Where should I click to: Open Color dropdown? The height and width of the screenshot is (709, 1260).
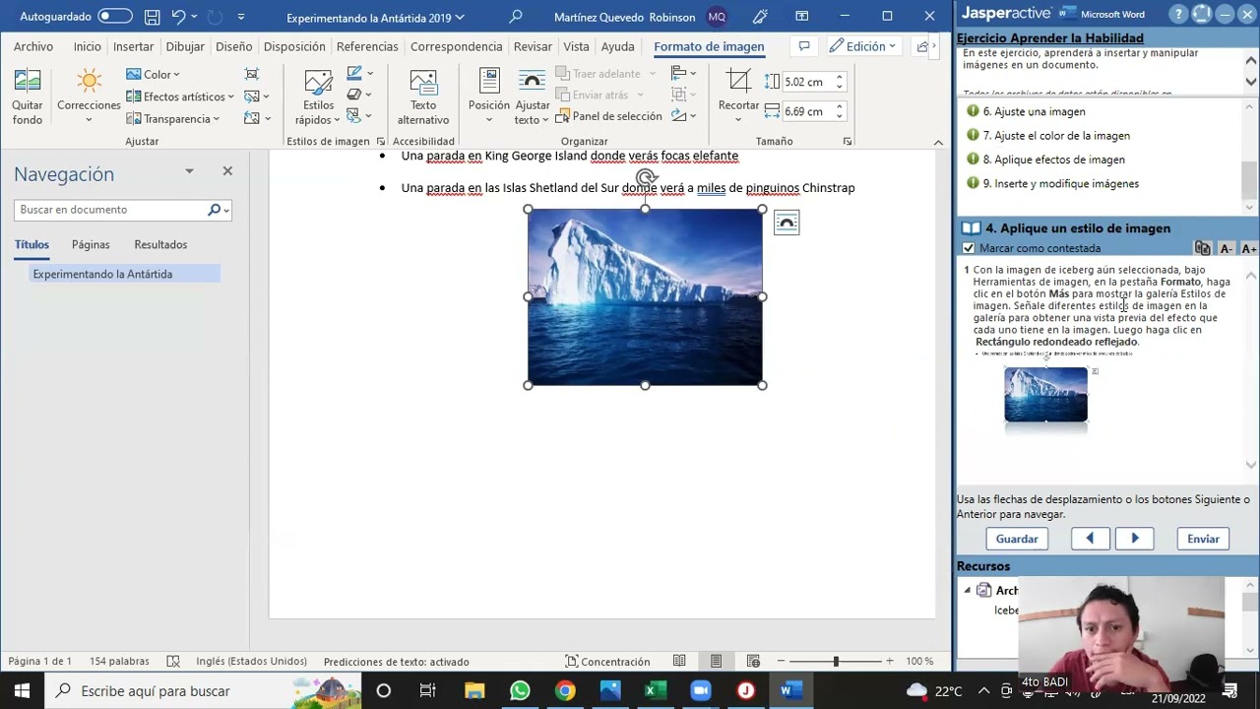coord(153,75)
